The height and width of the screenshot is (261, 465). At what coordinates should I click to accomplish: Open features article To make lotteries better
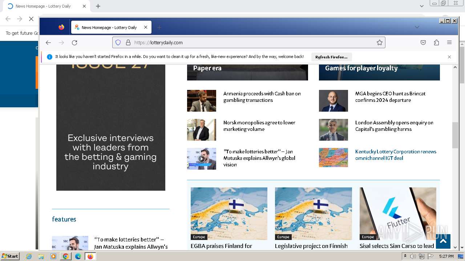[x=131, y=243]
